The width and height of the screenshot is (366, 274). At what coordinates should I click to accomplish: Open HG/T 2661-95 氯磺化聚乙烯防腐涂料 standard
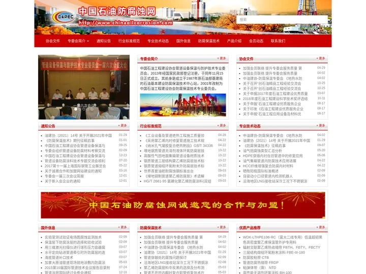177,181
